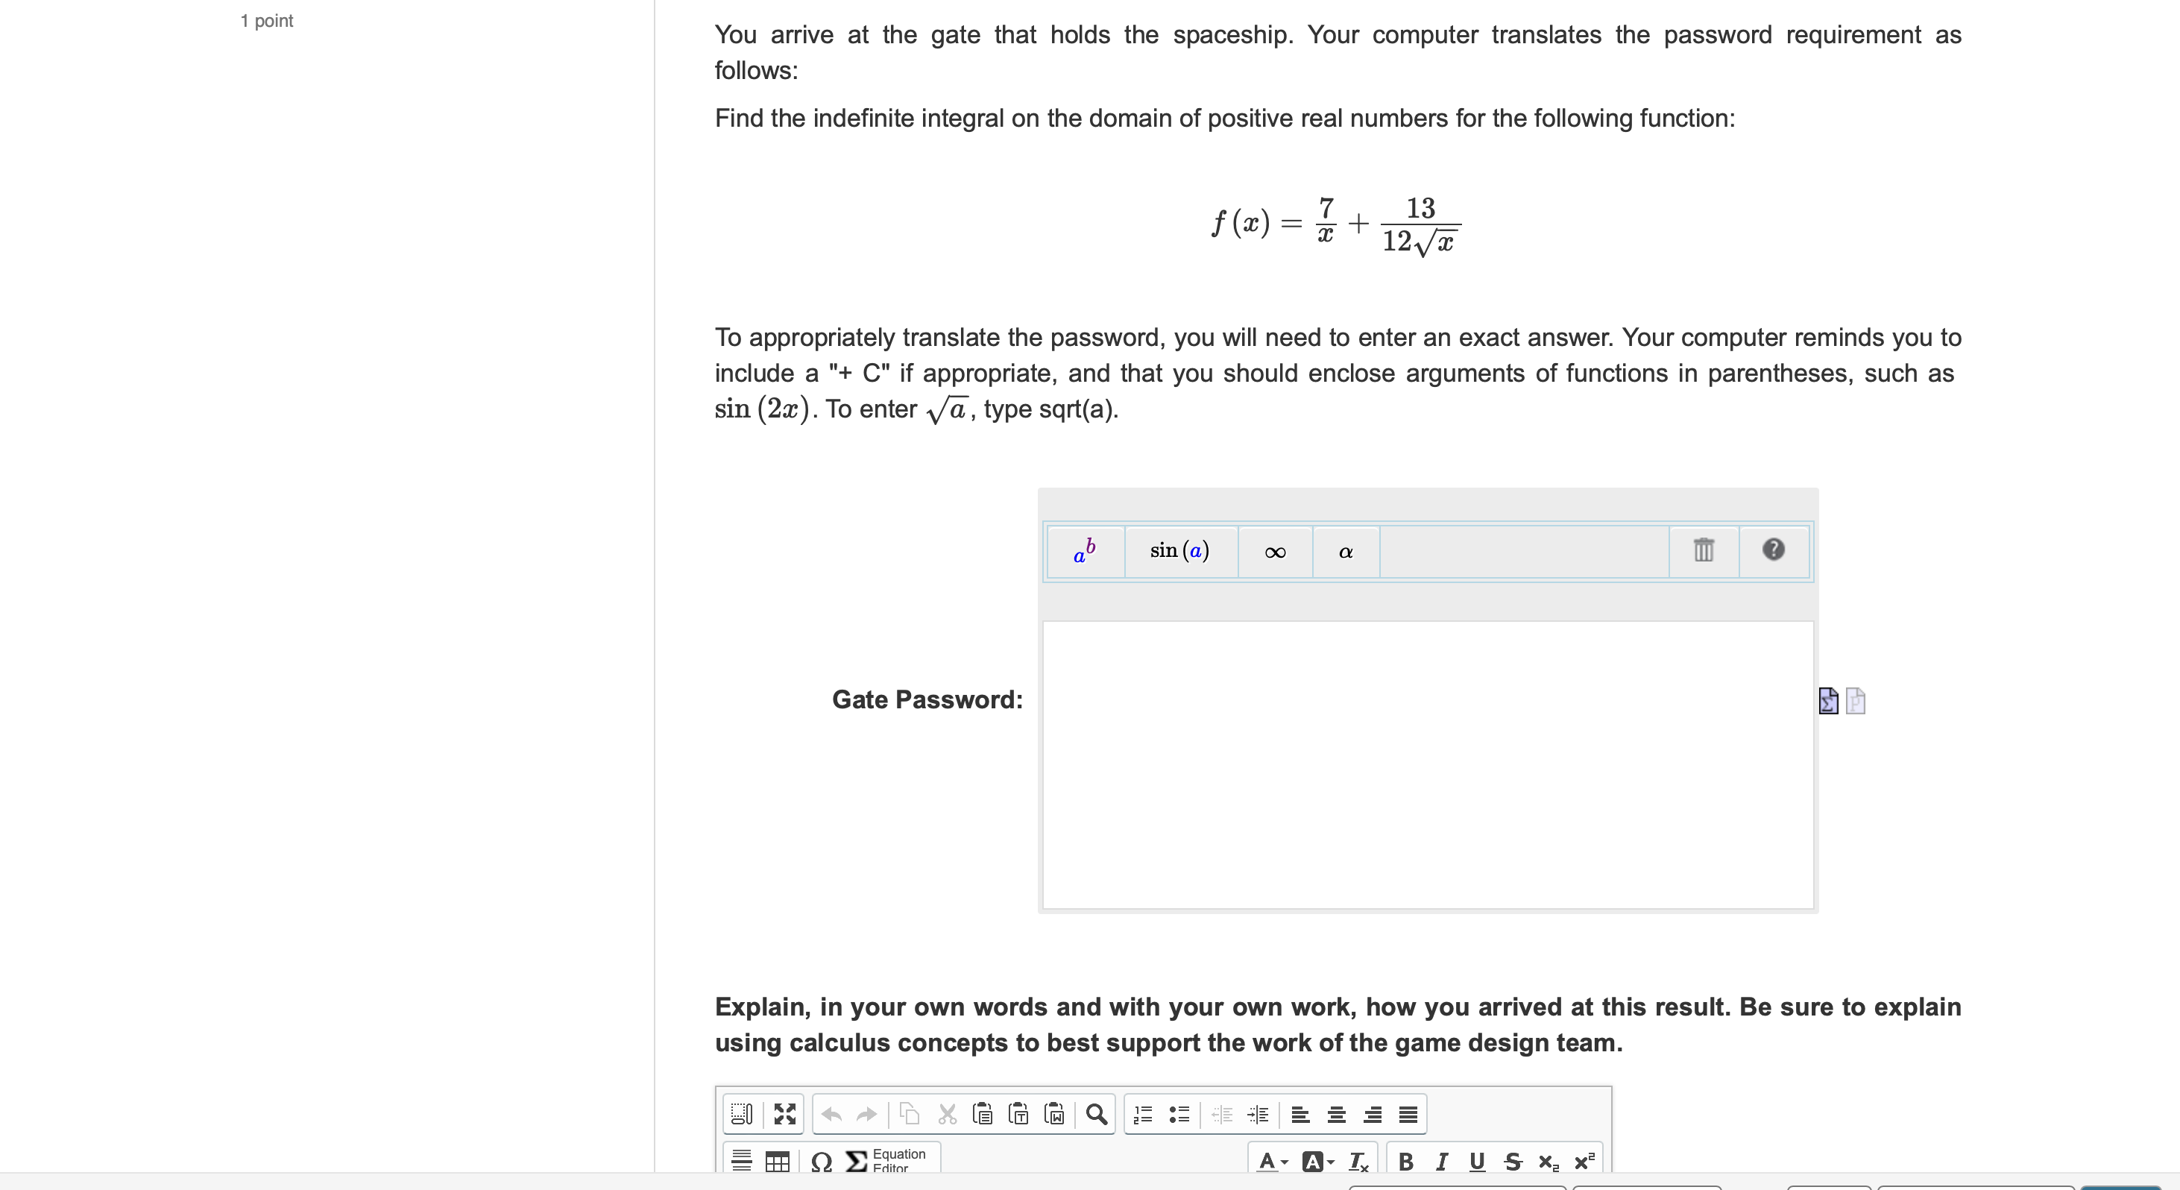This screenshot has height=1190, width=2180.
Task: Maximize the text editor
Action: click(784, 1114)
